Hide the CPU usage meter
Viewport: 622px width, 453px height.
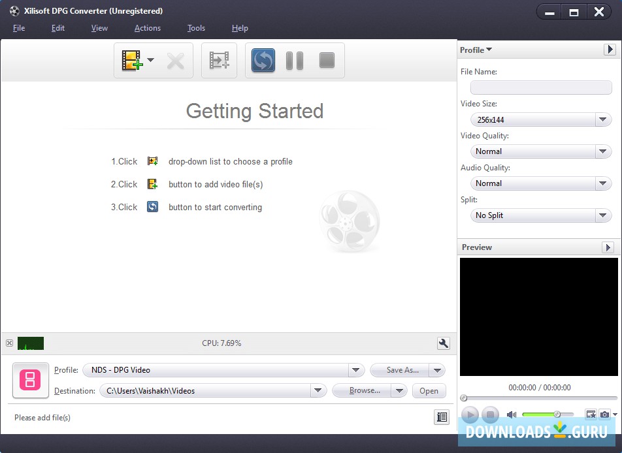tap(9, 343)
